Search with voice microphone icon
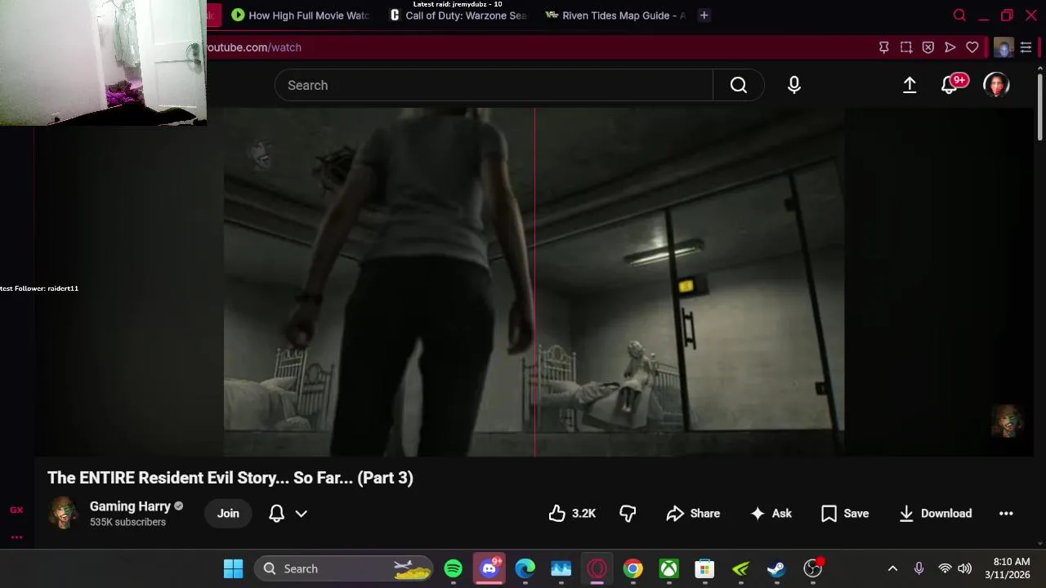This screenshot has width=1046, height=588. [794, 85]
